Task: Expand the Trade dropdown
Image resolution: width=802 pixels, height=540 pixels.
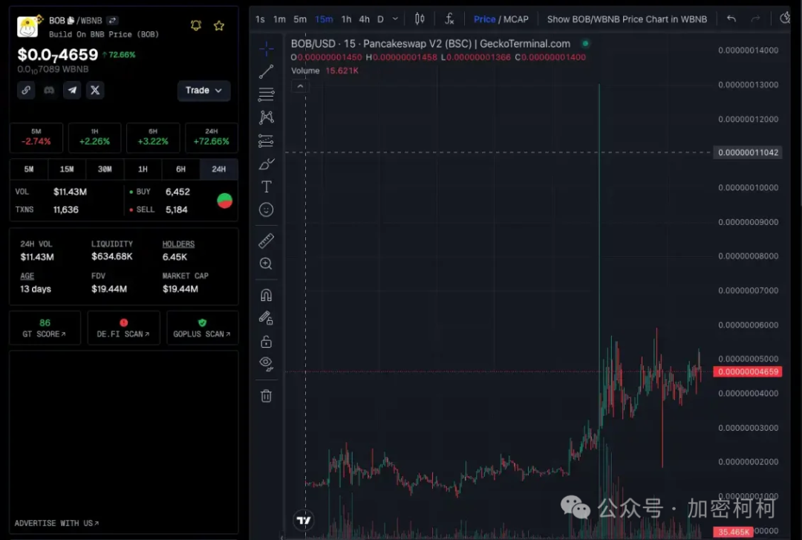Action: [x=203, y=91]
